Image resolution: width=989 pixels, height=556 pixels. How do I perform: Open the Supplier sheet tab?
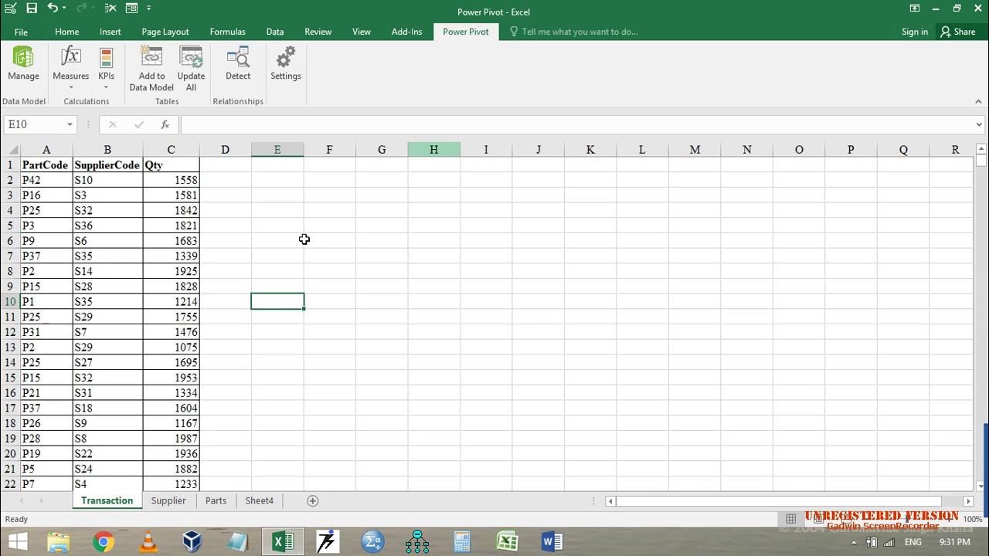pos(168,500)
